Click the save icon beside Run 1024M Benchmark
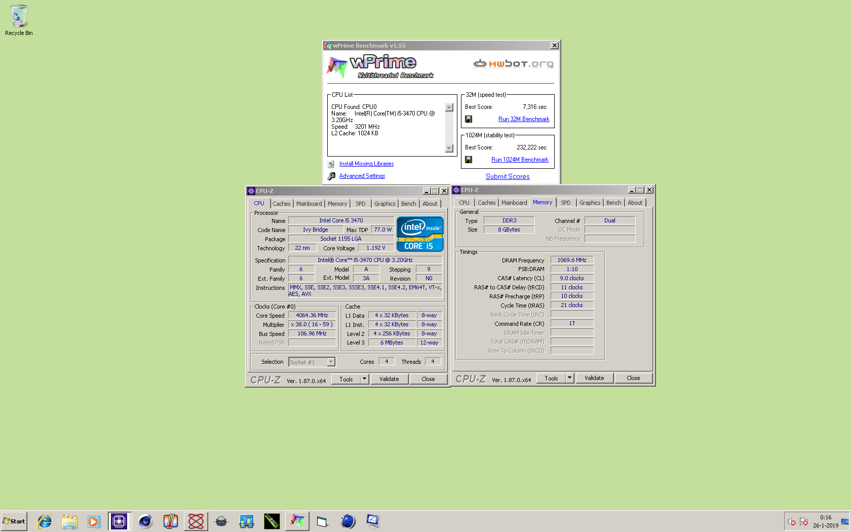Viewport: 851px width, 532px height. pos(469,160)
